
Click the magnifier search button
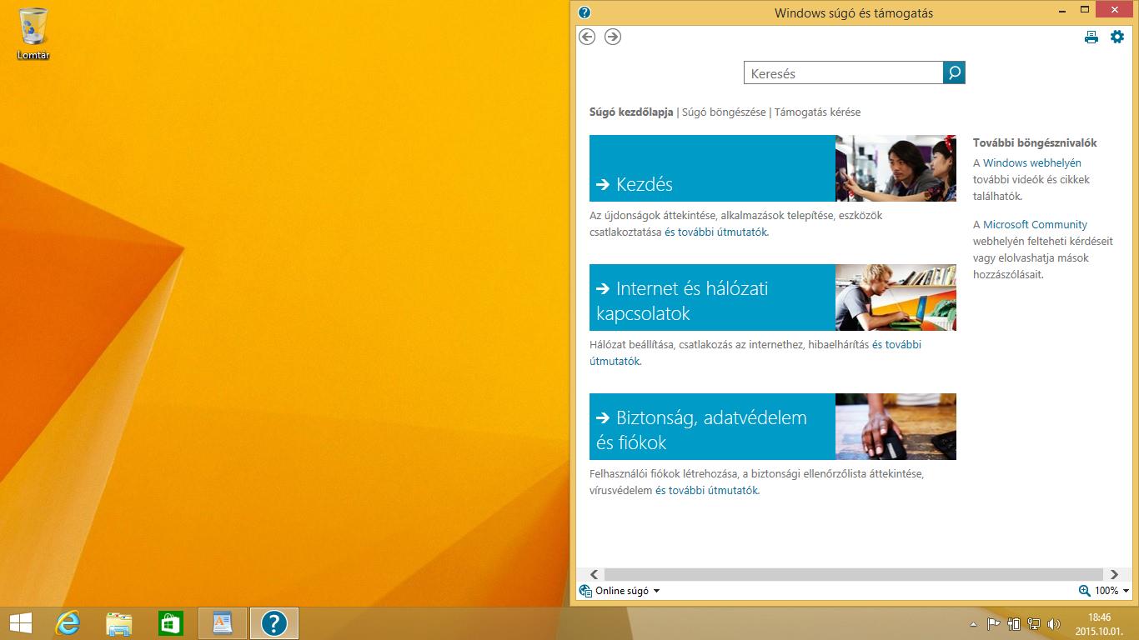(x=955, y=73)
